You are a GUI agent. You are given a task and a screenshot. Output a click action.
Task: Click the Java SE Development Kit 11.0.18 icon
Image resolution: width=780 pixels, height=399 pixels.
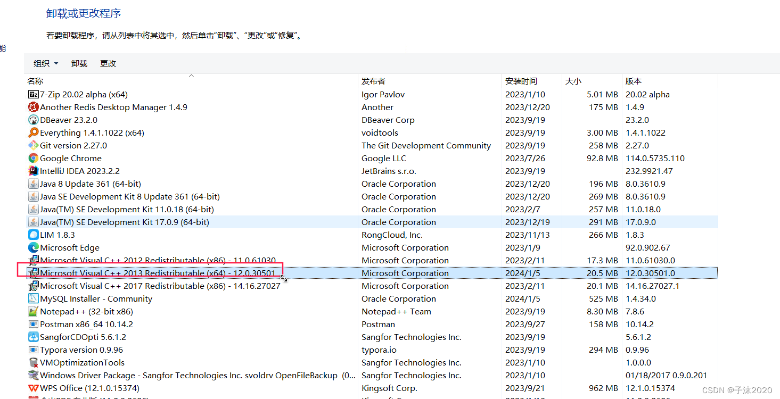coord(34,209)
